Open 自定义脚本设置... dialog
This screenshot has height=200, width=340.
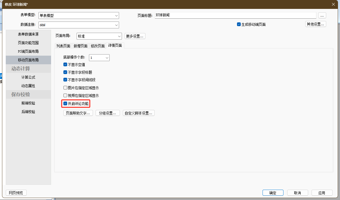pyautogui.click(x=139, y=113)
